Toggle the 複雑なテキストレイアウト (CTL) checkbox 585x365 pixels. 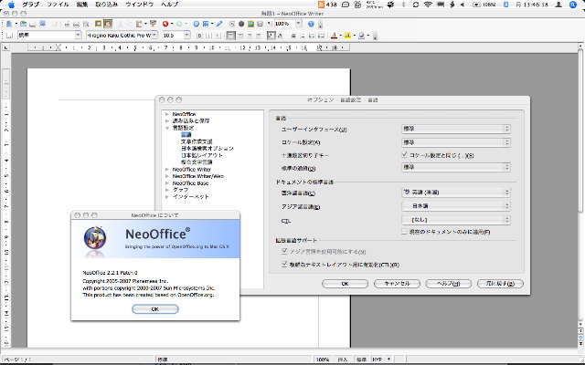pyautogui.click(x=284, y=264)
